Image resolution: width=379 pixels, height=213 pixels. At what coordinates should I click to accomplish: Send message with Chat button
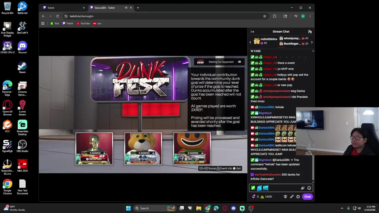click(x=307, y=197)
